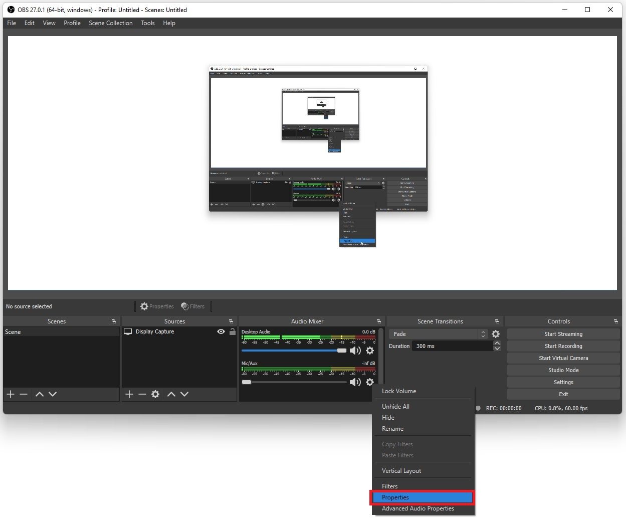
Task: Open Mic/Aux gear settings
Action: 370,382
